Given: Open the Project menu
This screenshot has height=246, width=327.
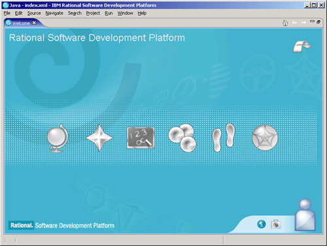Looking at the screenshot, I should 93,13.
